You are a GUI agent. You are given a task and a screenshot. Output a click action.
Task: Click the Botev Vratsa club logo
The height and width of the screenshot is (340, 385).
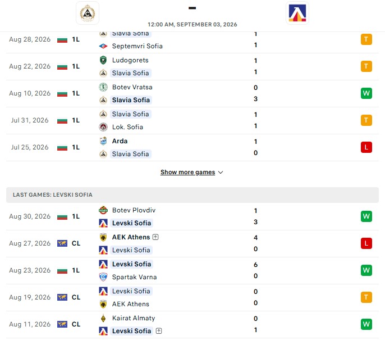click(x=103, y=87)
